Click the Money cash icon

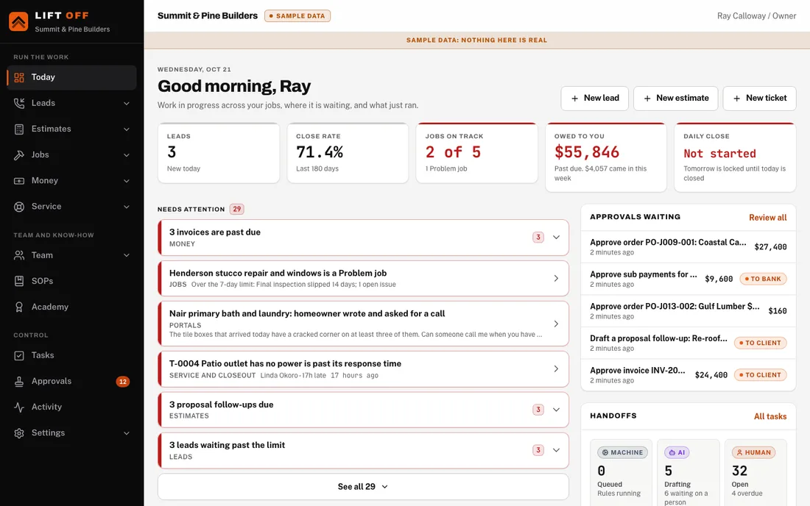click(x=19, y=180)
